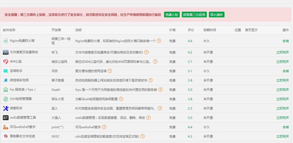Click the 面板静态文件加速 plugin icon
Screen dimensions: 293x143
6,136
